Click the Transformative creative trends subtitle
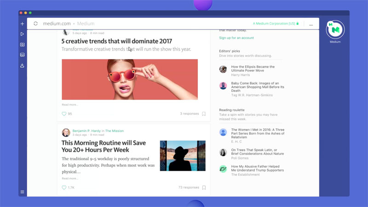This screenshot has height=207, width=368. [126, 49]
